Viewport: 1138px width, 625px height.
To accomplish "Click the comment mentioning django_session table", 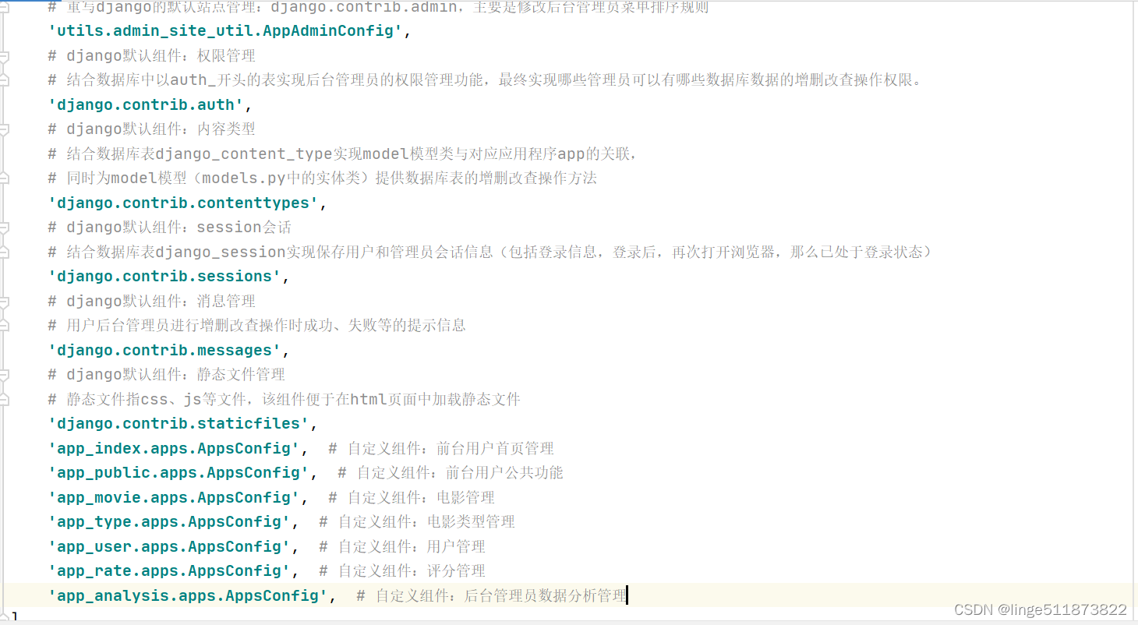I will pos(490,252).
